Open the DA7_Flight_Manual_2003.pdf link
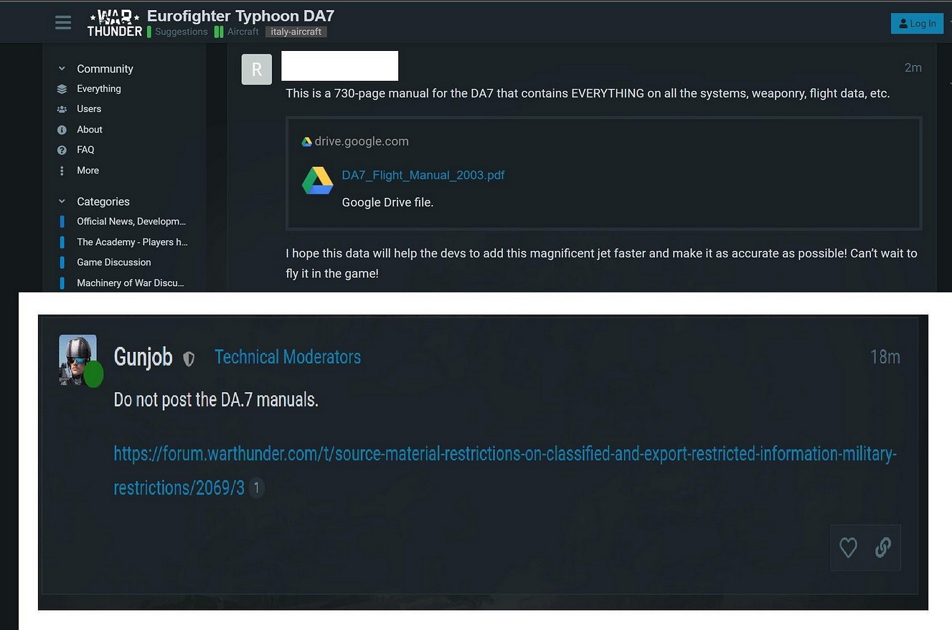This screenshot has height=630, width=952. pyautogui.click(x=423, y=175)
